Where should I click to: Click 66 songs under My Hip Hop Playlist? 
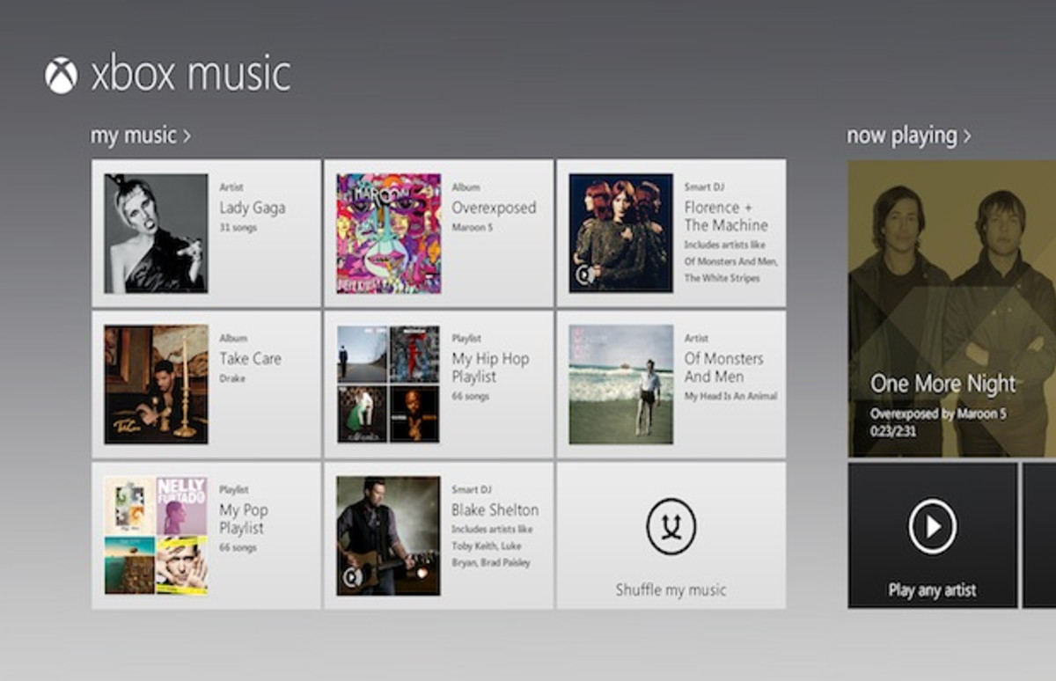tap(470, 397)
